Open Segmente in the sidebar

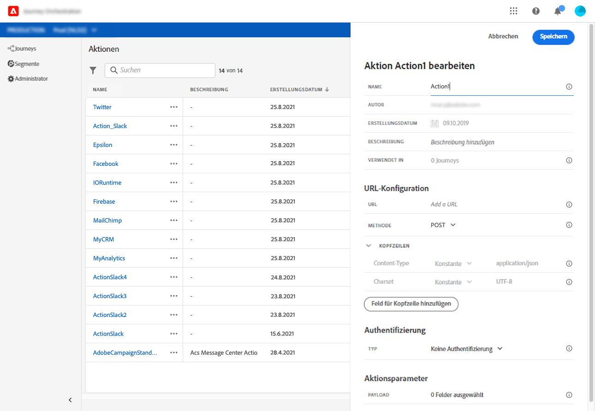[x=24, y=64]
